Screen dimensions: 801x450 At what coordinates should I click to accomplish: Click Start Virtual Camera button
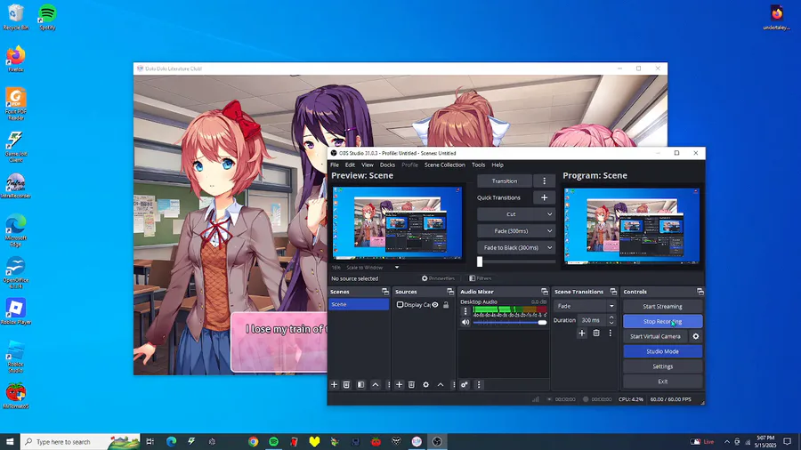(655, 336)
